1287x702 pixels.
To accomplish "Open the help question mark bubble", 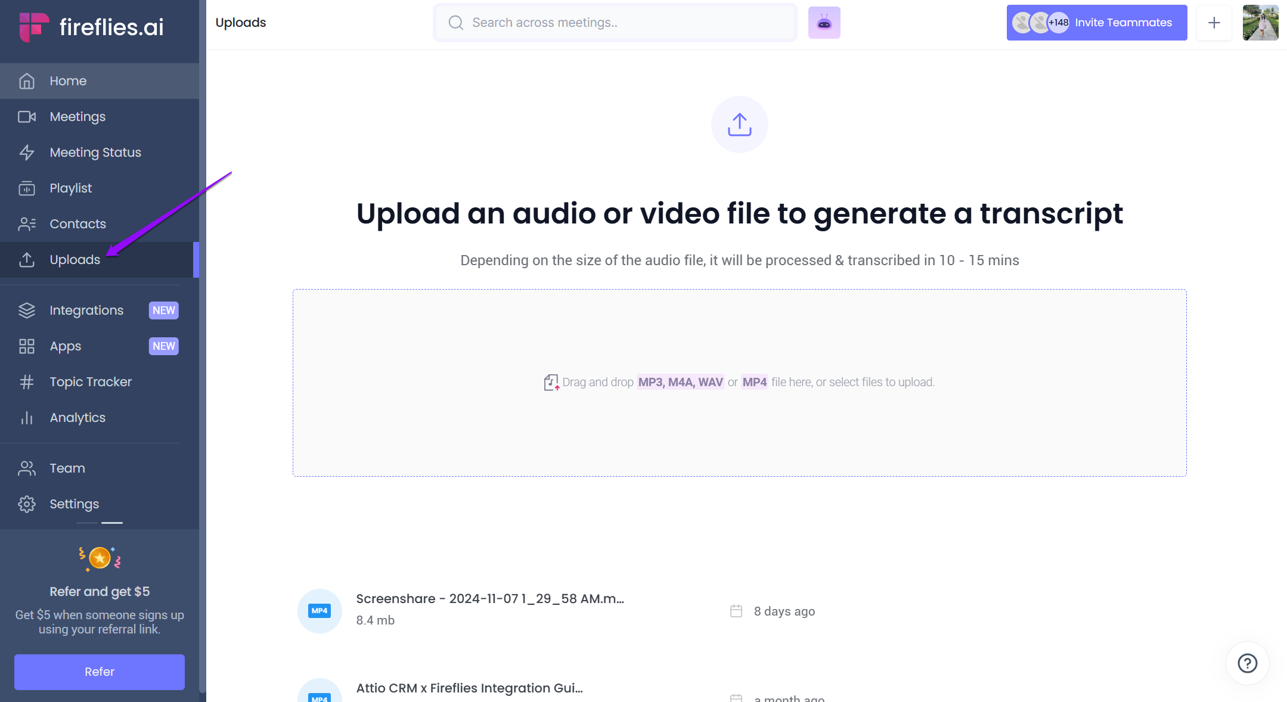I will [1247, 663].
